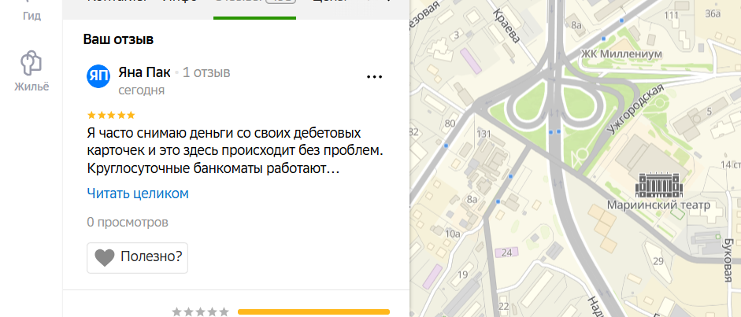741x317 pixels.
Task: Click the blue marker above ЖК Миллениум label
Action: (x=603, y=39)
